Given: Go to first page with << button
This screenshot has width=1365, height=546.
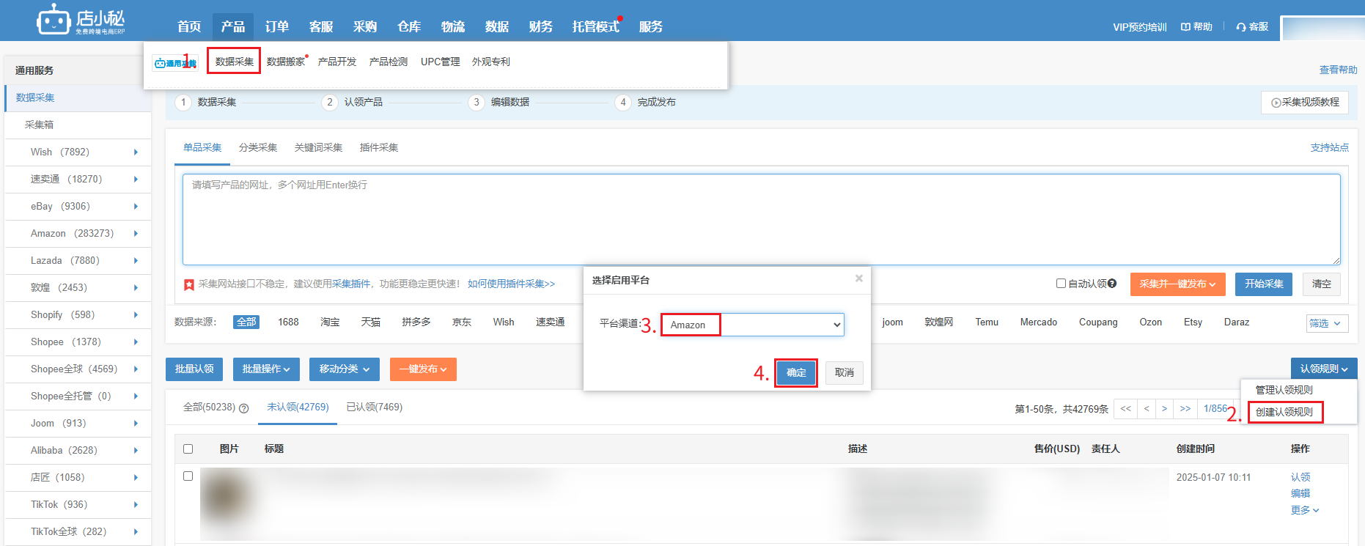Looking at the screenshot, I should point(1125,409).
